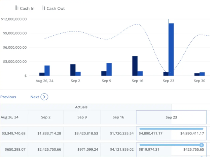Click the Actuals group header
The width and height of the screenshot is (210, 157).
click(81, 107)
